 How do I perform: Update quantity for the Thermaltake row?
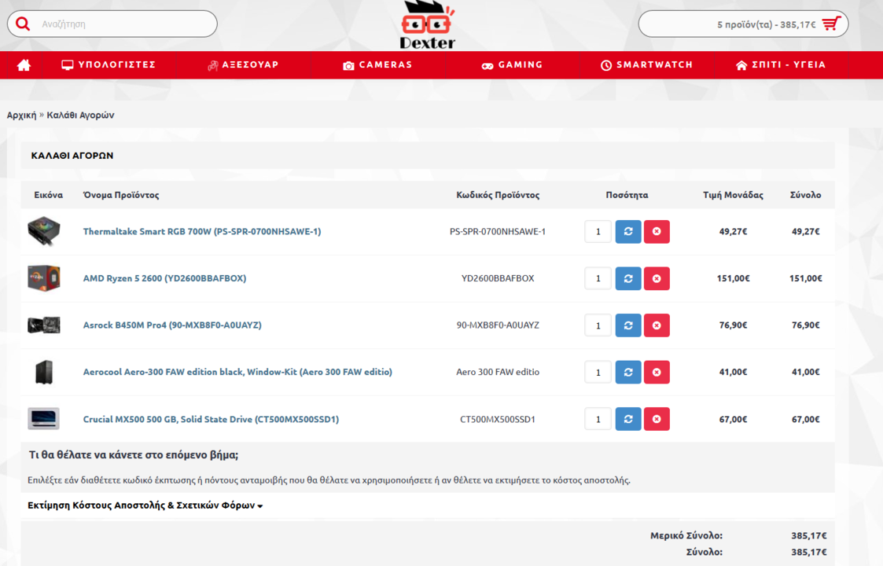[628, 231]
